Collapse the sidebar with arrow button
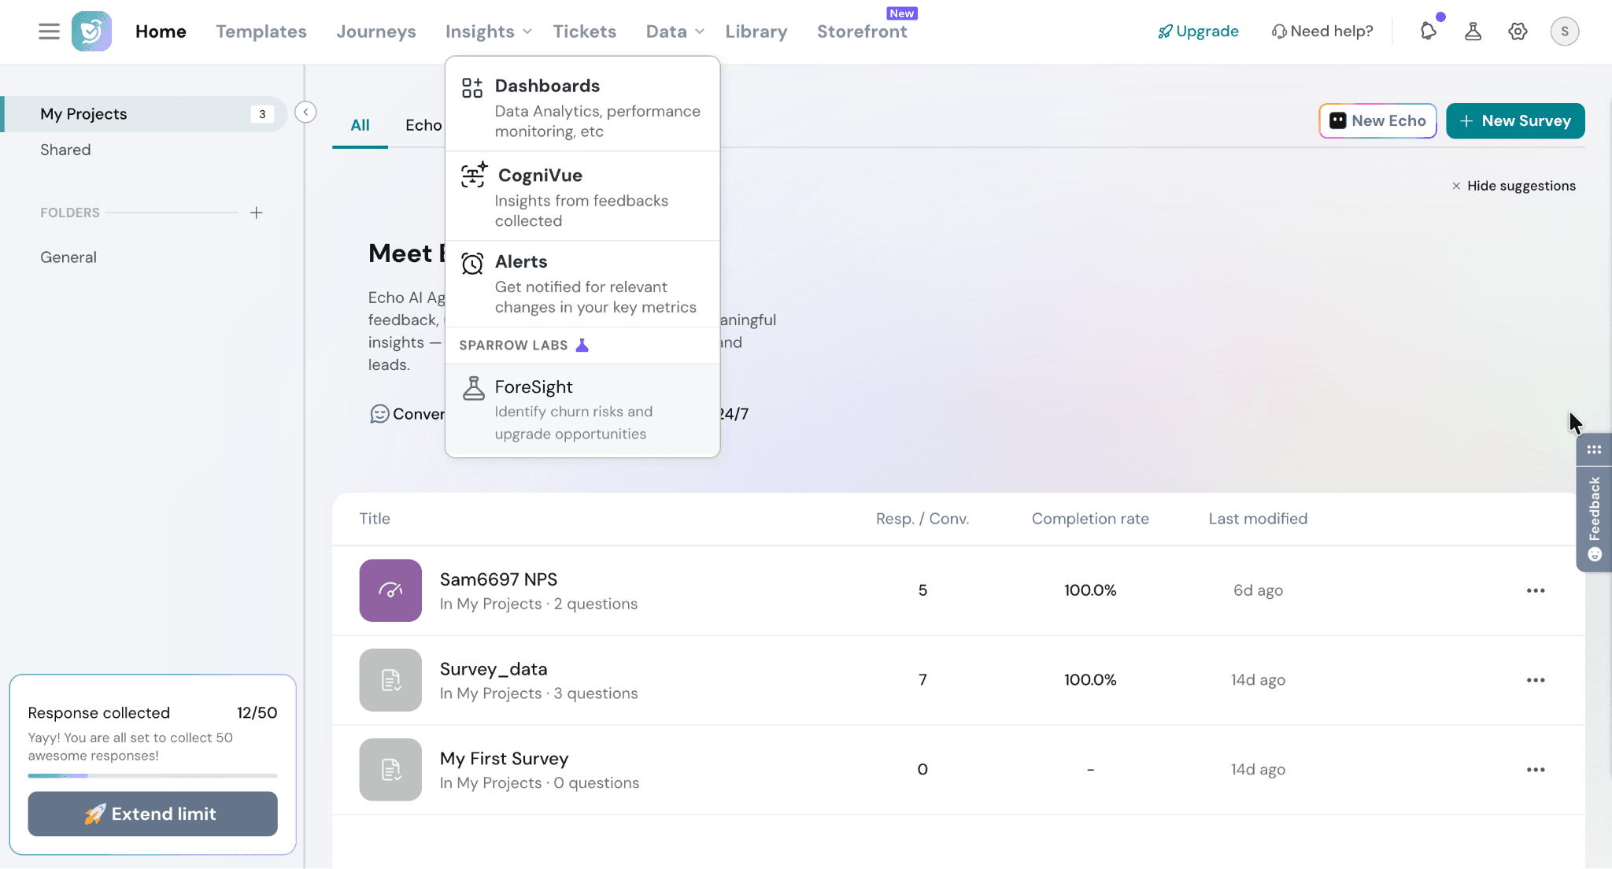Viewport: 1612px width, 869px height. [305, 112]
